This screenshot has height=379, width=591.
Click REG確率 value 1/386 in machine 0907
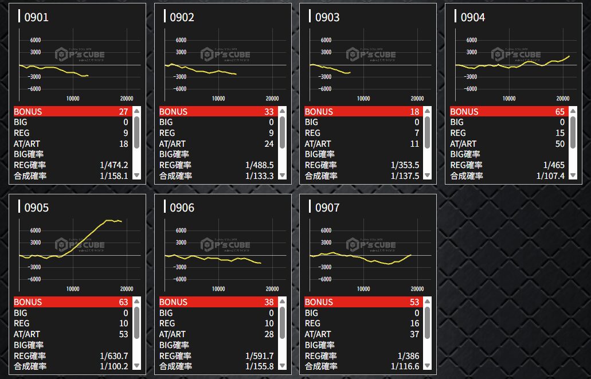click(x=408, y=356)
